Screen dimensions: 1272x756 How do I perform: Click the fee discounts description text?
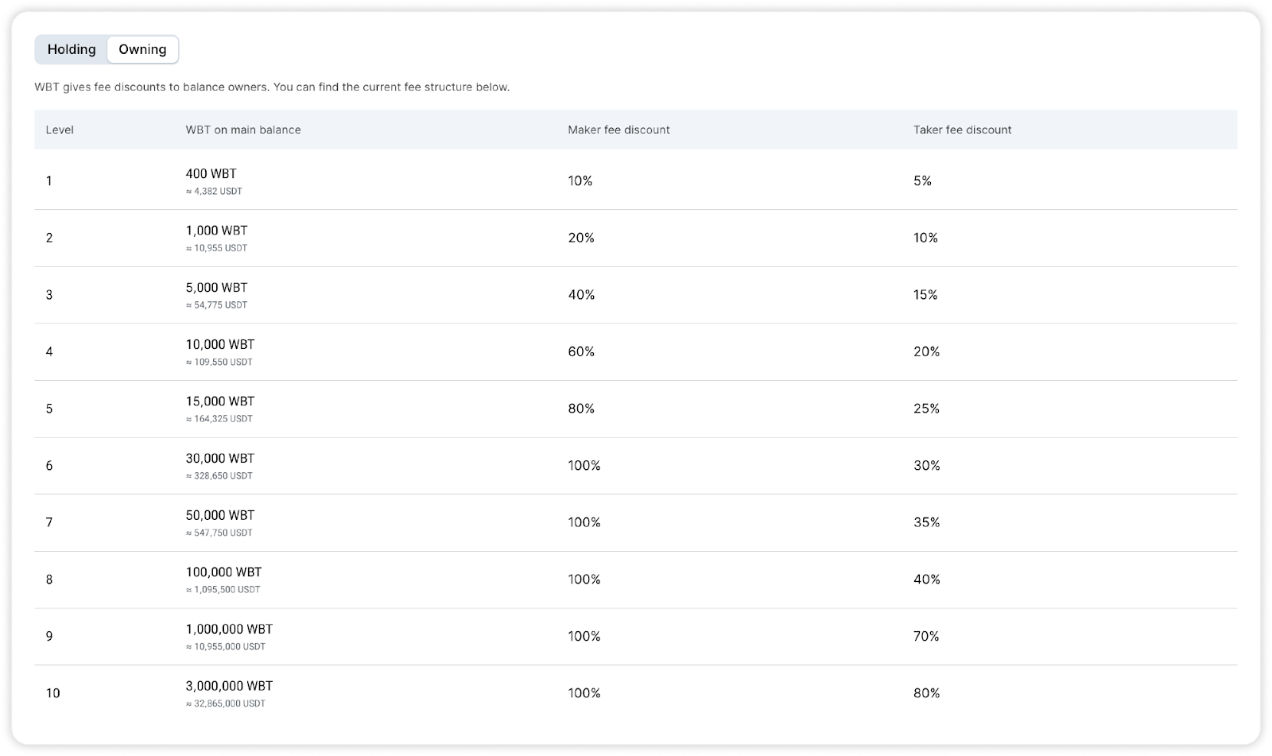tap(272, 87)
